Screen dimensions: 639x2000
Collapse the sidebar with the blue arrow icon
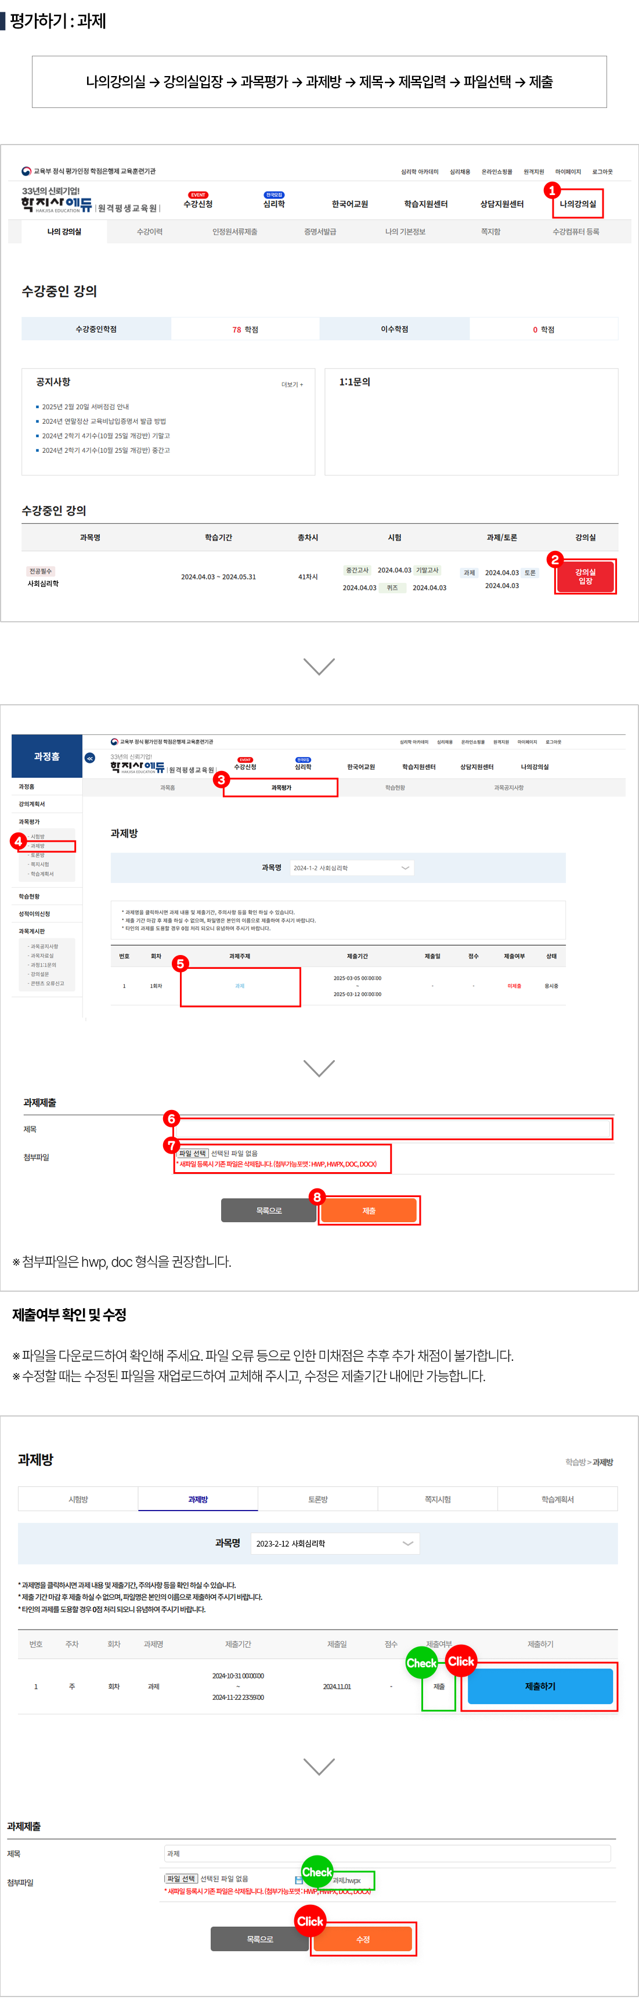click(x=90, y=758)
